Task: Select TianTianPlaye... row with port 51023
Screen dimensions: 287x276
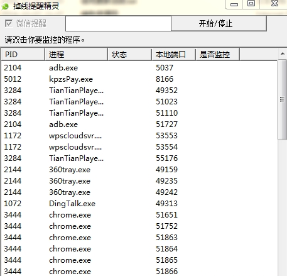Action: tap(139, 102)
